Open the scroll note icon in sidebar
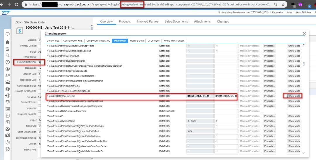The width and height of the screenshot is (316, 160). point(7,116)
